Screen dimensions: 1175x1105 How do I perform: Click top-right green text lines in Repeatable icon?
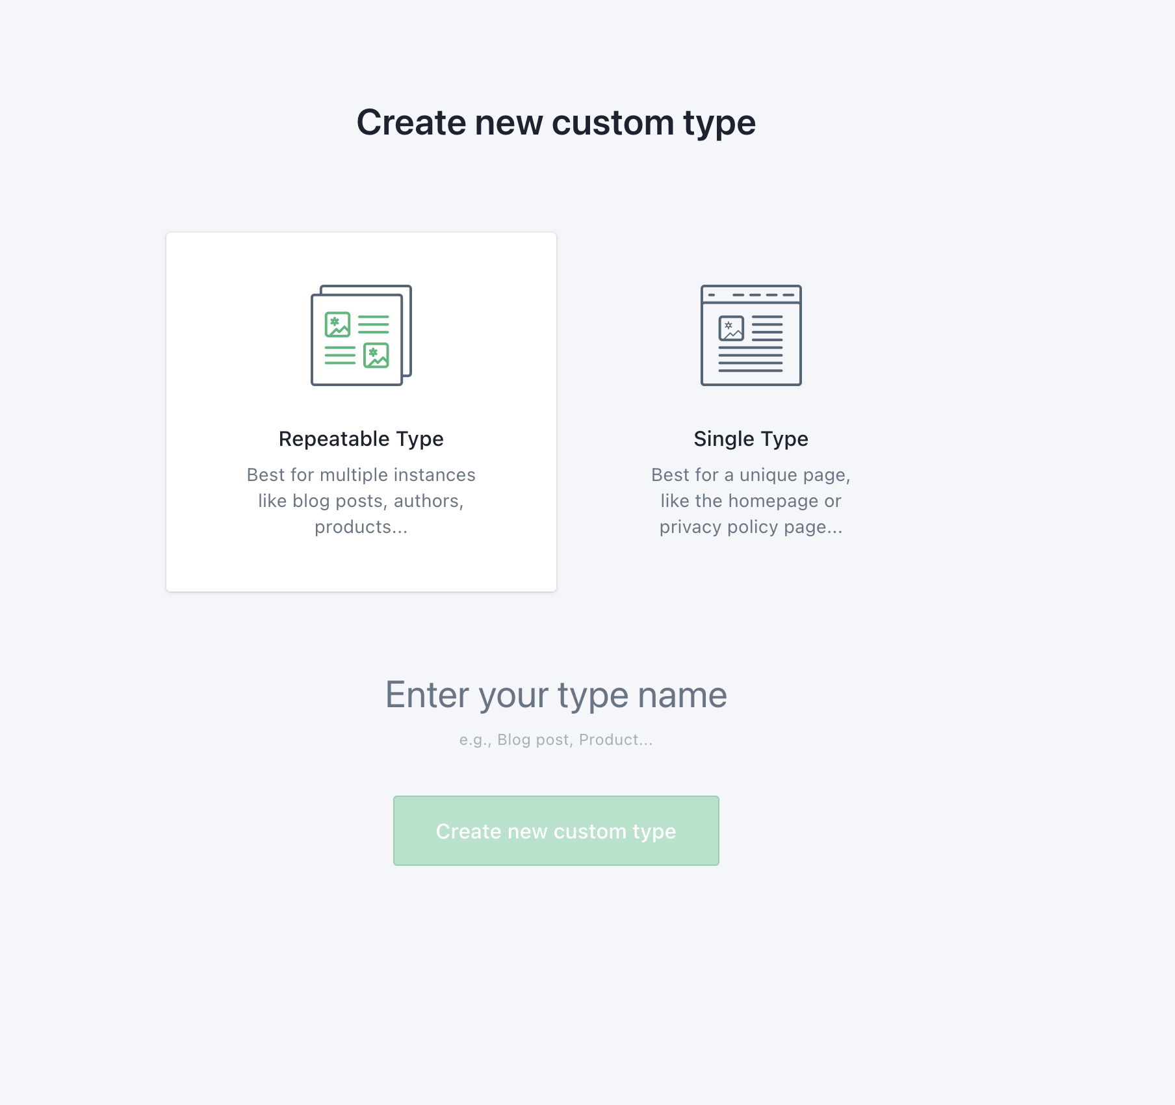pos(374,324)
